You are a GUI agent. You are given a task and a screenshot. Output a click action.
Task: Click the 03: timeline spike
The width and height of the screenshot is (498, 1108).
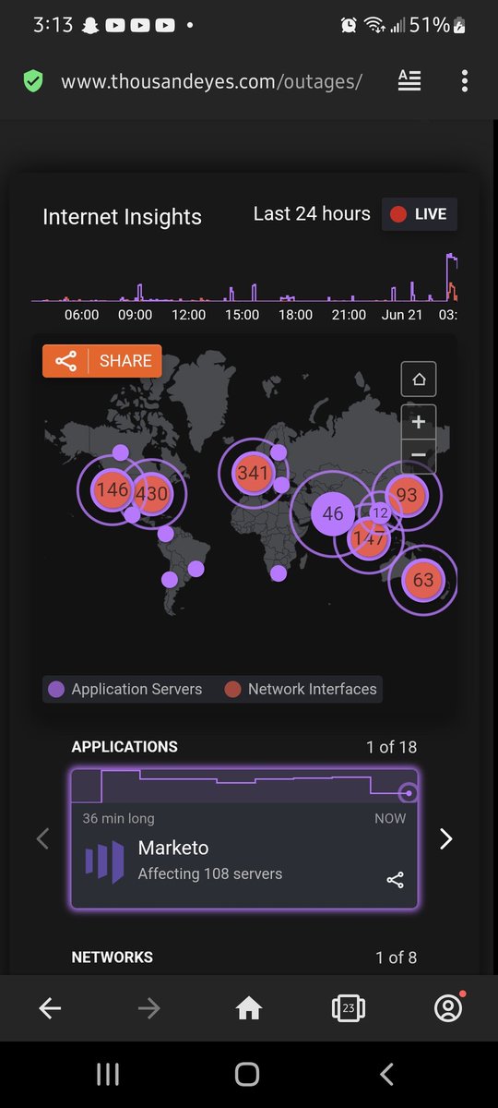click(451, 277)
